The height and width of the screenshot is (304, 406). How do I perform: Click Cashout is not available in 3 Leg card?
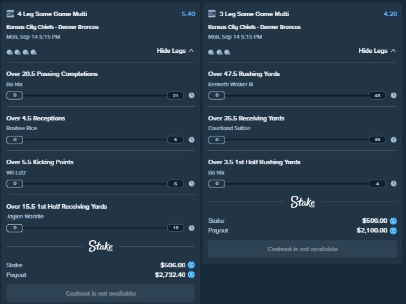(302, 249)
